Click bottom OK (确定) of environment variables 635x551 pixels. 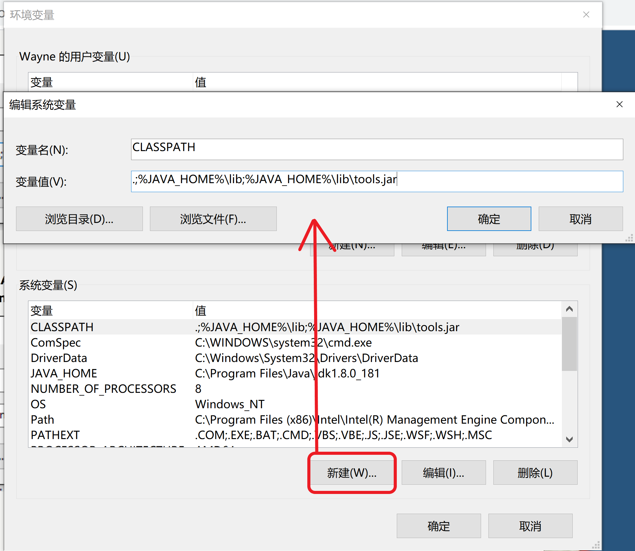pyautogui.click(x=438, y=526)
